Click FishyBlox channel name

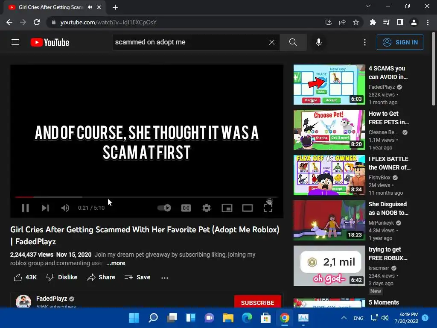coord(379,177)
